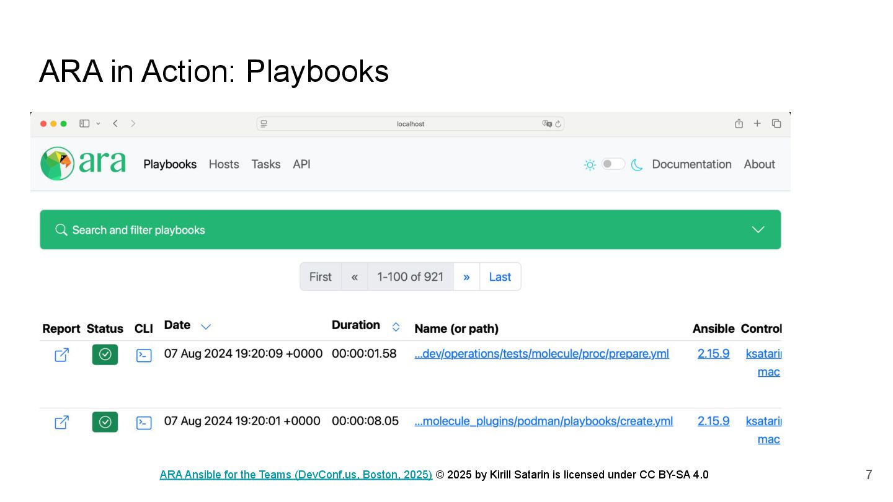Show CLI arguments for prepare.yml row
Viewport: 893px width, 502px height.
click(x=144, y=355)
